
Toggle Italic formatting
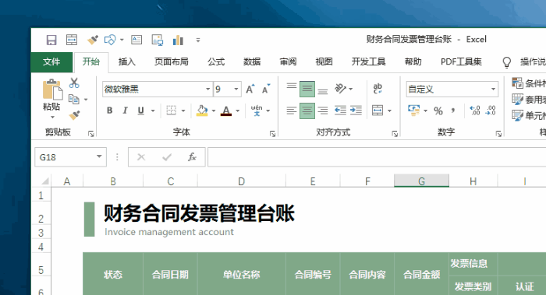click(125, 111)
